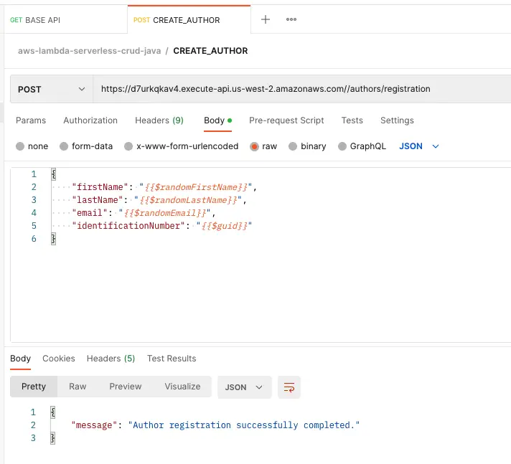Click the identificationNumber line in the editor
This screenshot has width=511, height=464.
162,226
